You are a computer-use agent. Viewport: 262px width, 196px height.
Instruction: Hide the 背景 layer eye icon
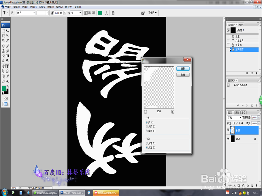coord(228,139)
